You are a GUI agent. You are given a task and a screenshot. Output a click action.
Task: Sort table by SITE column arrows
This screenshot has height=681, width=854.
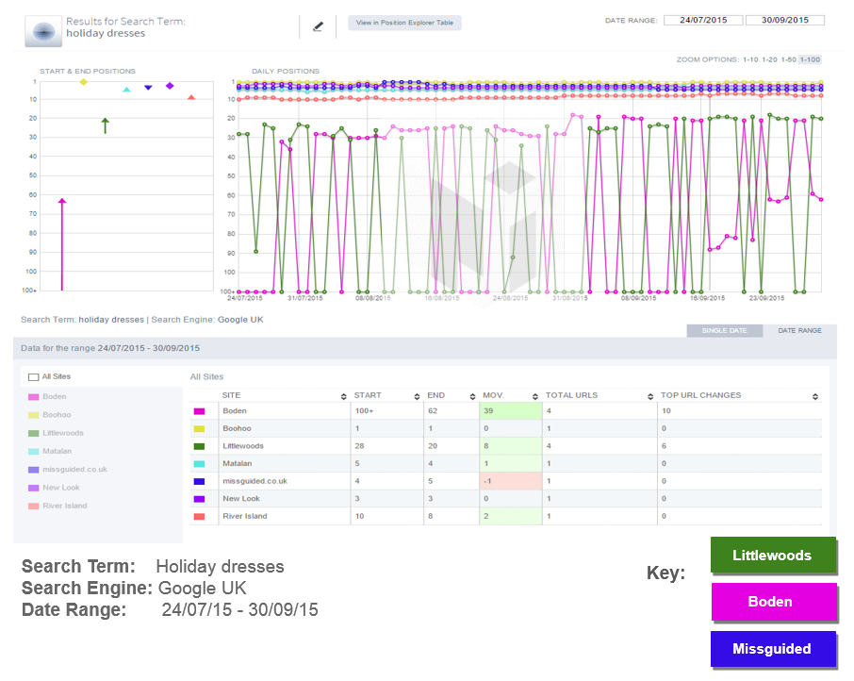(344, 396)
